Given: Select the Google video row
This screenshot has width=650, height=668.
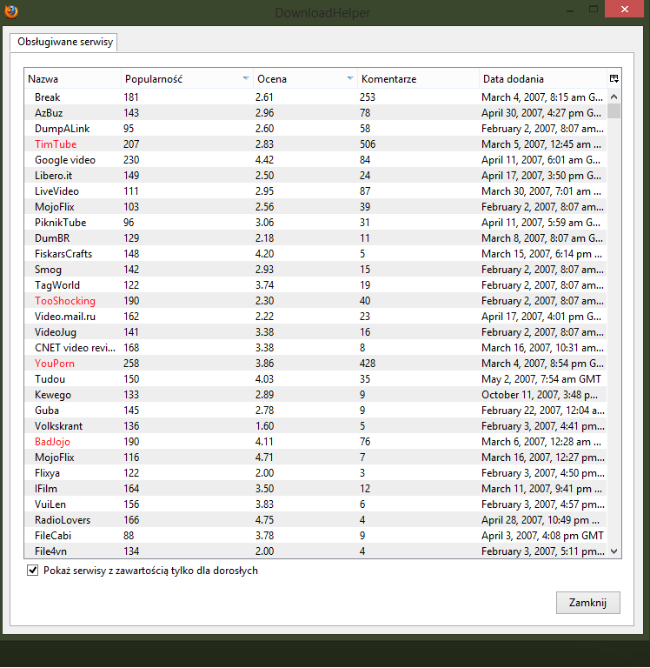Looking at the screenshot, I should (x=315, y=160).
